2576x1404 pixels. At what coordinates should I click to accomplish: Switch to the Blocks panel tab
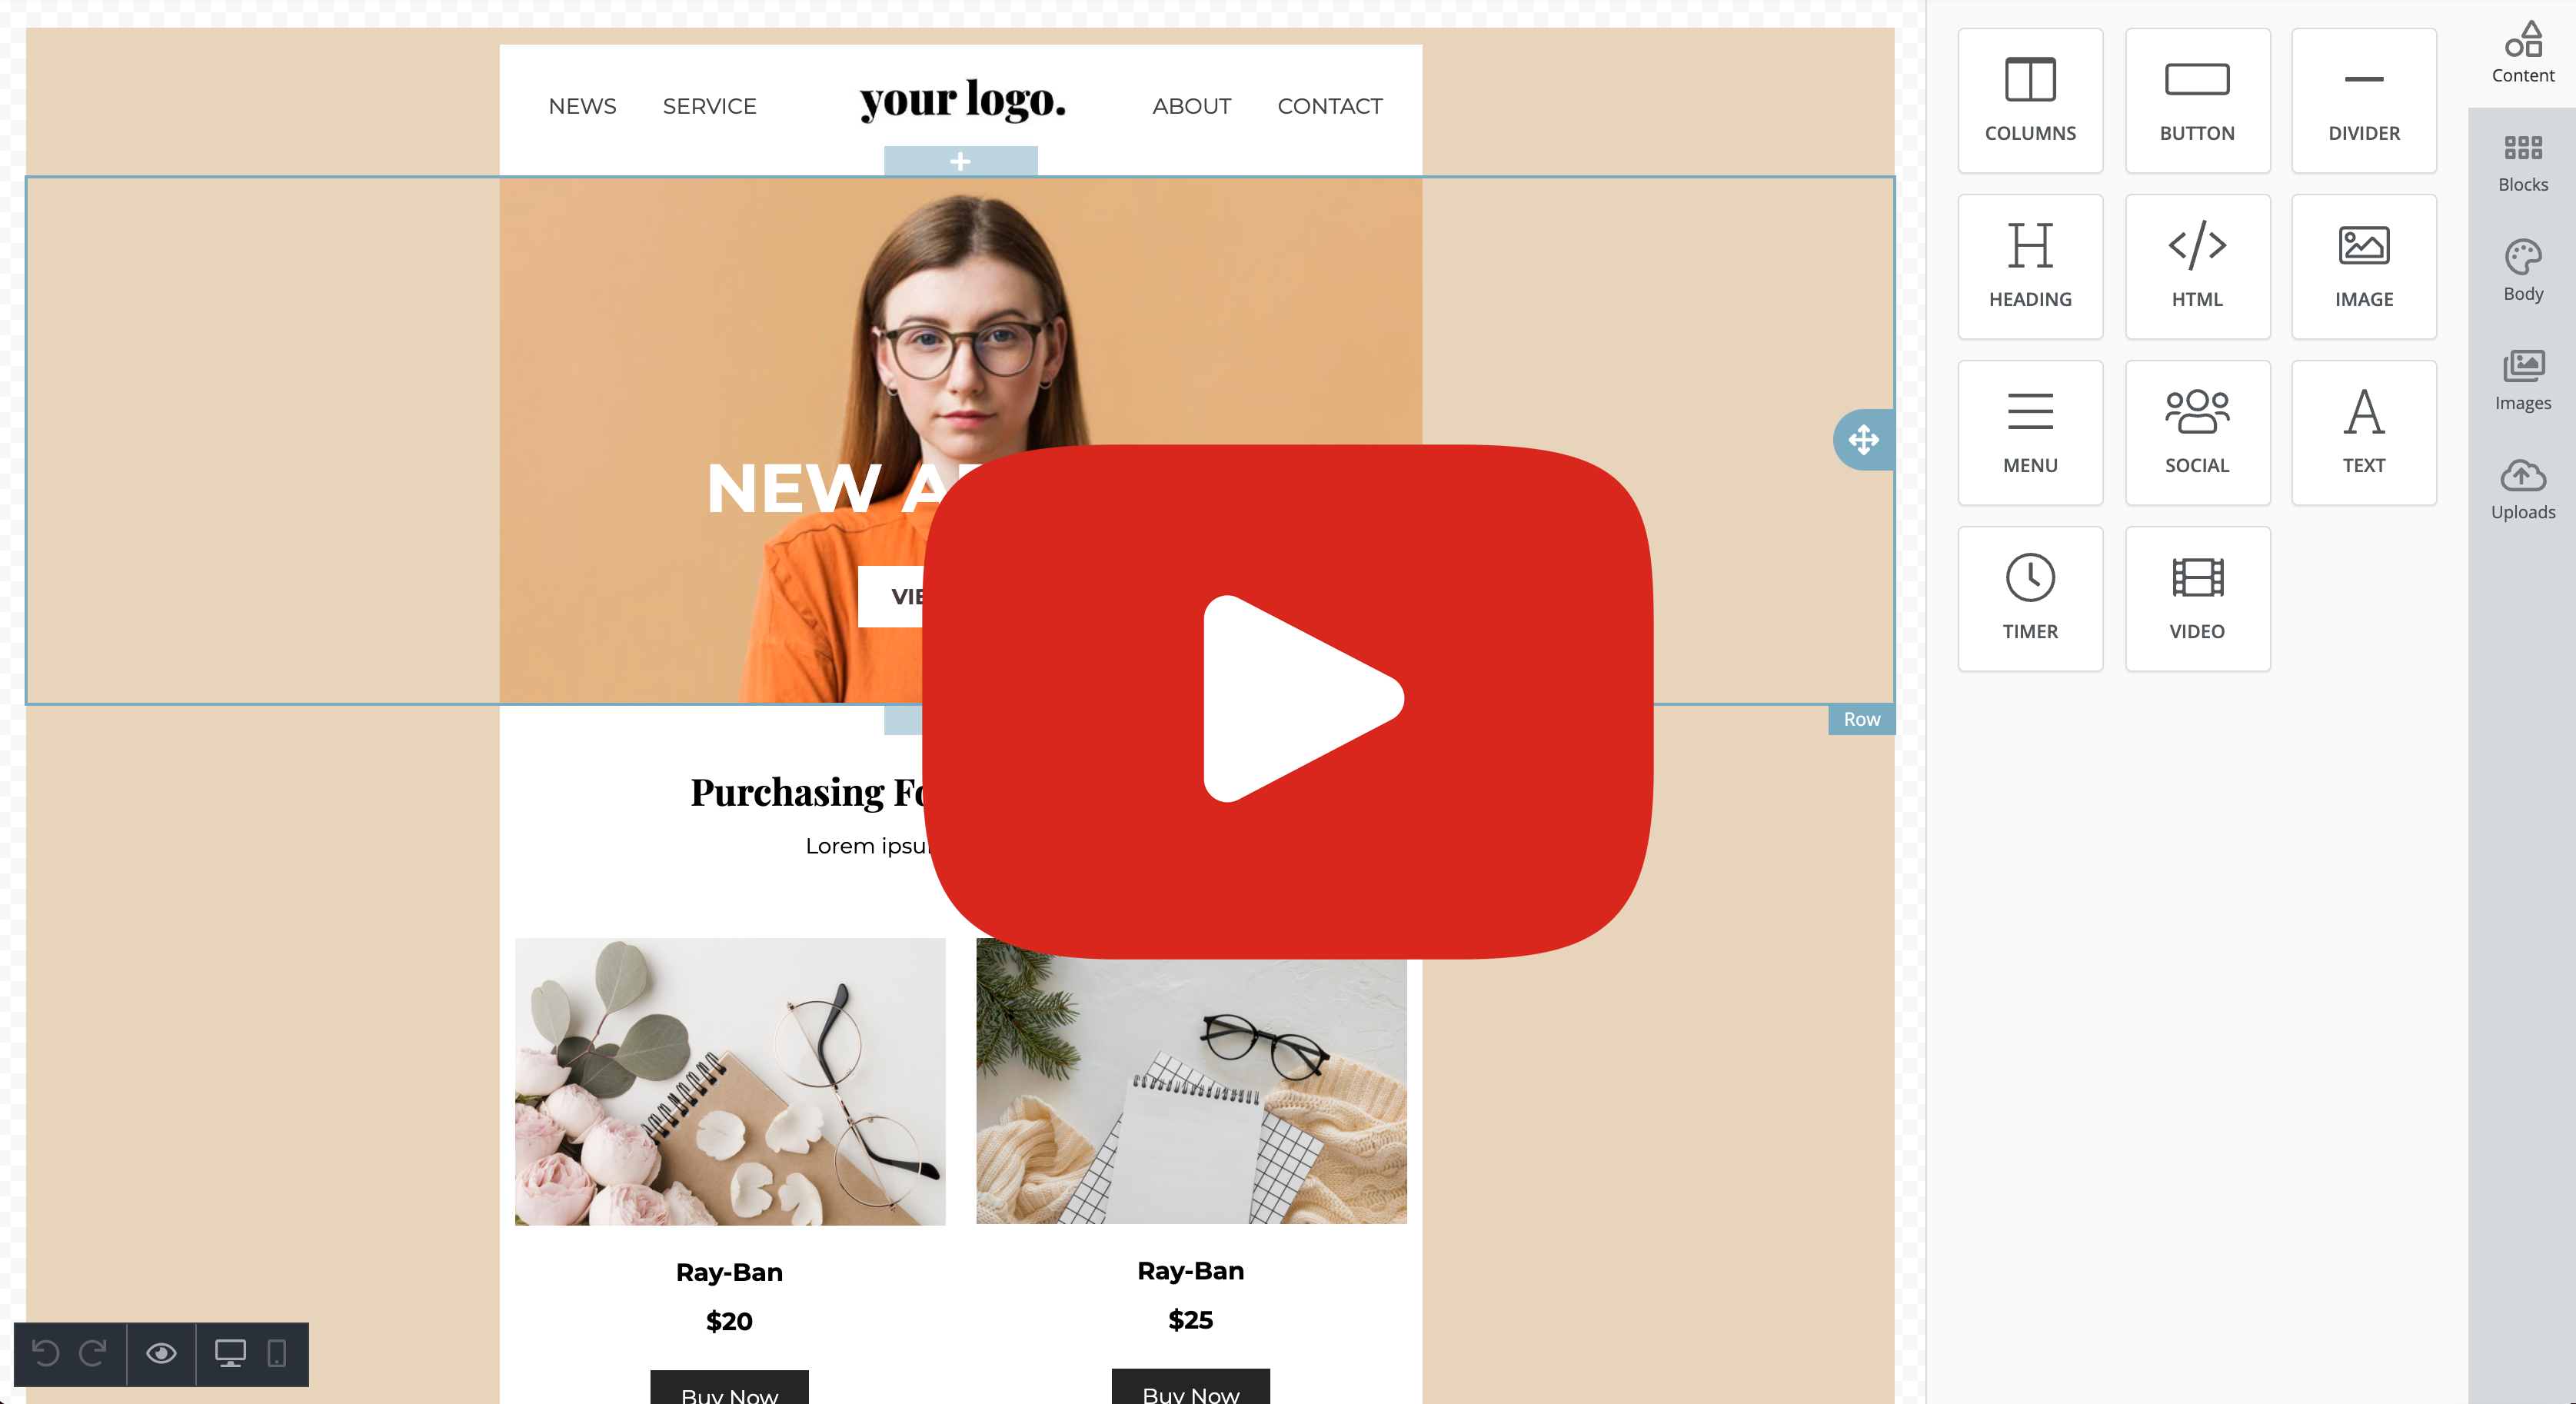pyautogui.click(x=2522, y=161)
